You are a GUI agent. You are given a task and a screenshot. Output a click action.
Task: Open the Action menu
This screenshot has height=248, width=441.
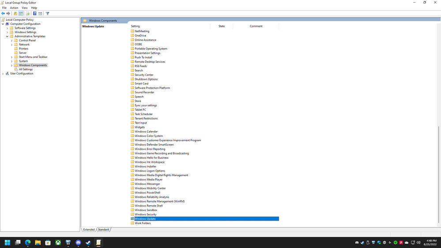[14, 8]
